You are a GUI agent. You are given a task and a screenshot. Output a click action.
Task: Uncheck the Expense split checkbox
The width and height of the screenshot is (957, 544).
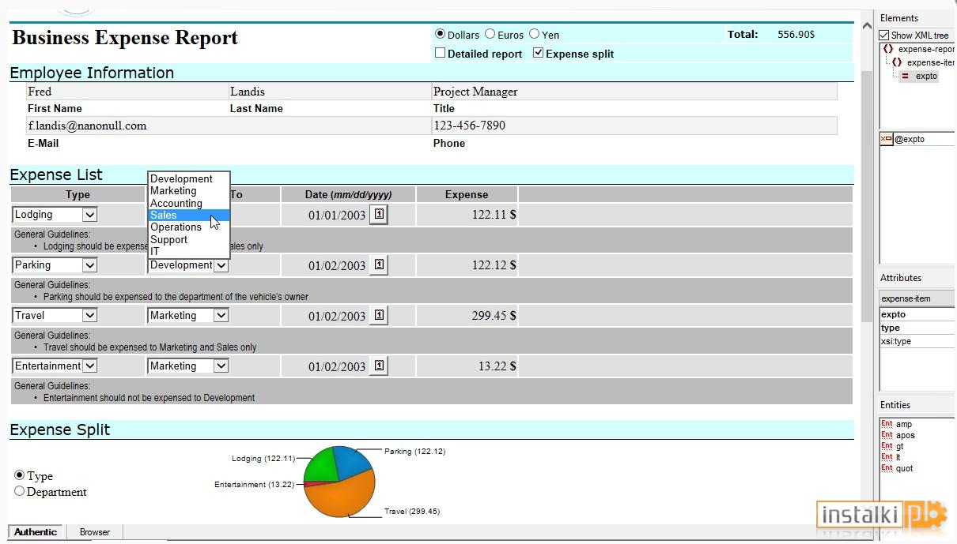pos(539,53)
